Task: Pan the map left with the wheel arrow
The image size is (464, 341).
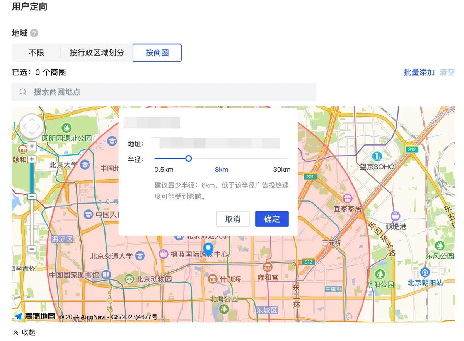Action: tap(24, 127)
